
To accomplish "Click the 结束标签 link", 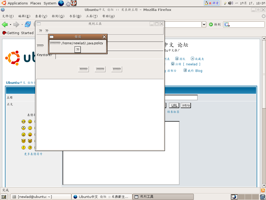I will pyautogui.click(x=173, y=112).
